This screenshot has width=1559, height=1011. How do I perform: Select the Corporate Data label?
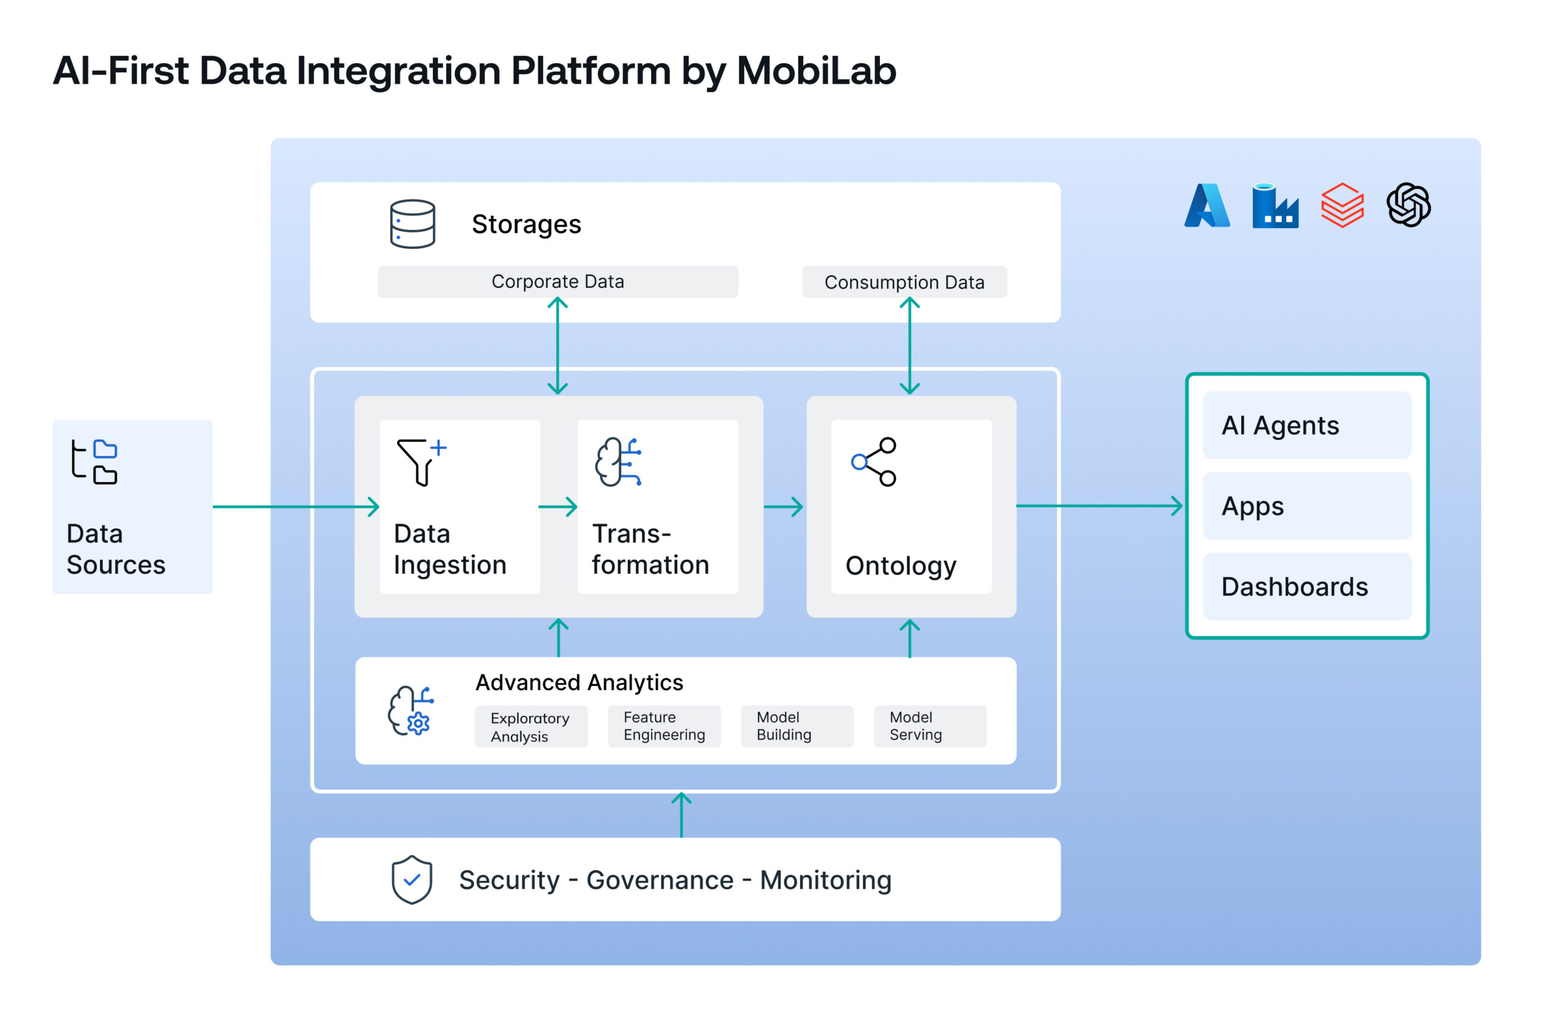coord(557,282)
